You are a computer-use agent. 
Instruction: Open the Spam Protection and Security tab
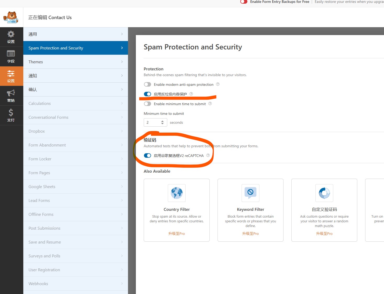point(75,48)
